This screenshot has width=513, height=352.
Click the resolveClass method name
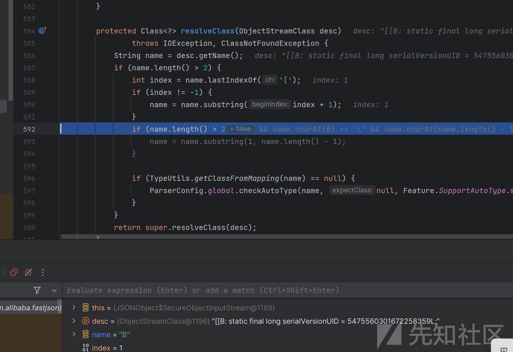point(208,31)
